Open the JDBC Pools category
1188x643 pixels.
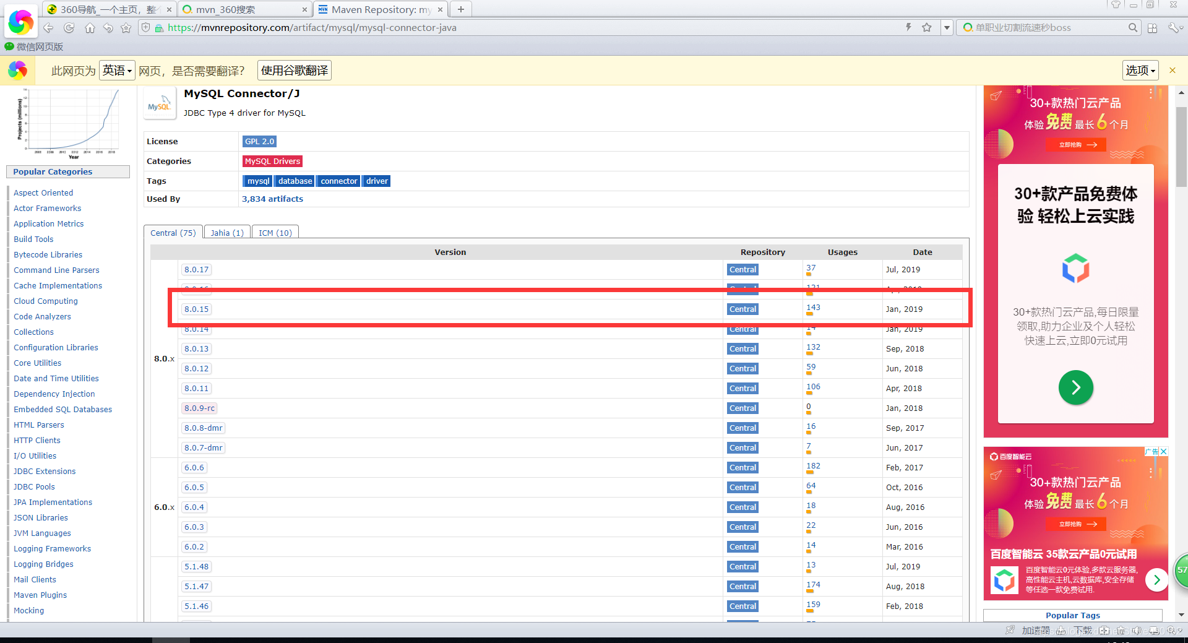point(34,487)
